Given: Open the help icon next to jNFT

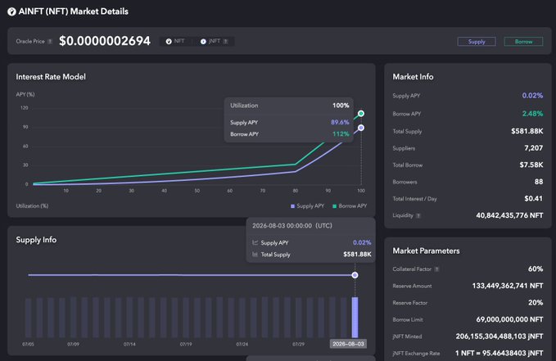Looking at the screenshot, I should tap(225, 42).
